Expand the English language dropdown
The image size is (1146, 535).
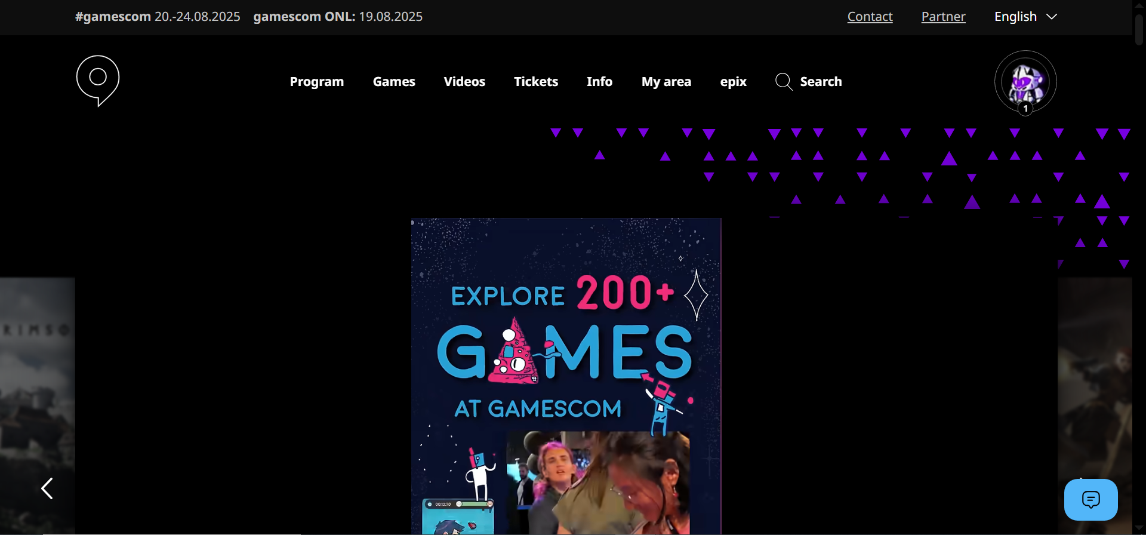click(x=1025, y=17)
